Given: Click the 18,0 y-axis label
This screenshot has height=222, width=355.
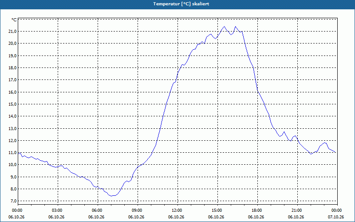Looking at the screenshot, I should 12,68.
